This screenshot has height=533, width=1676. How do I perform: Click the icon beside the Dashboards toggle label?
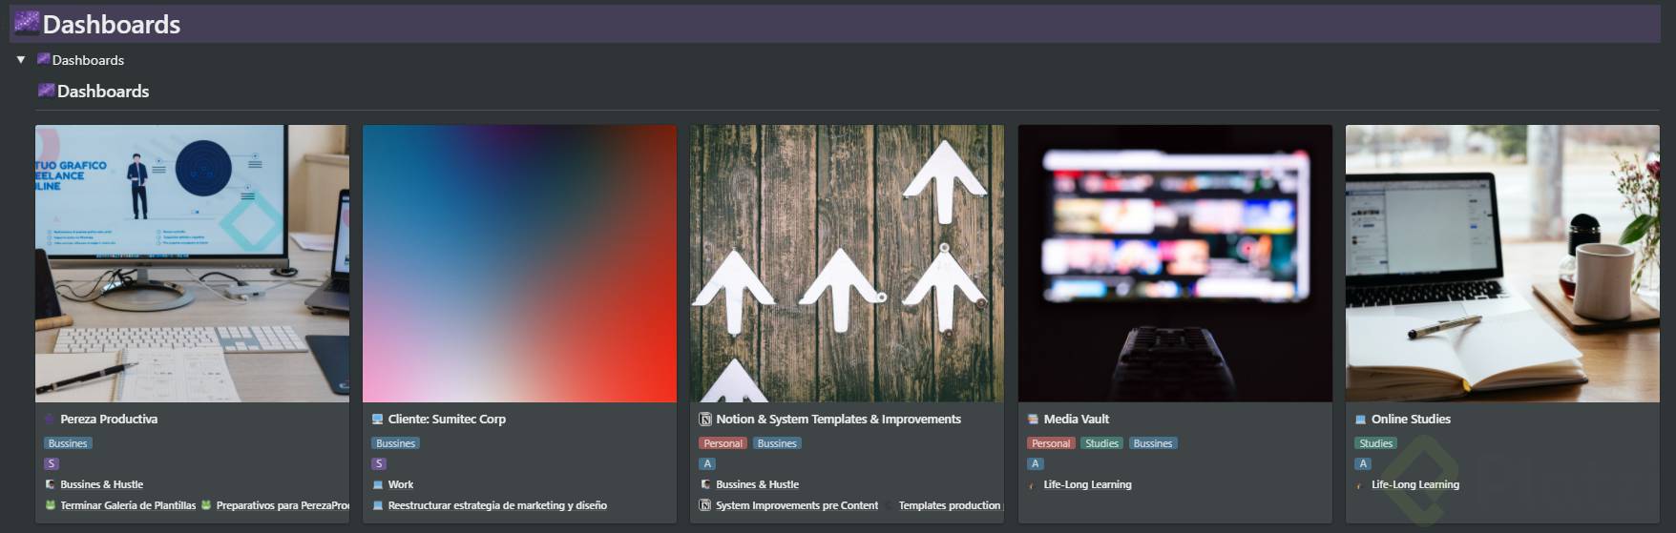(43, 59)
